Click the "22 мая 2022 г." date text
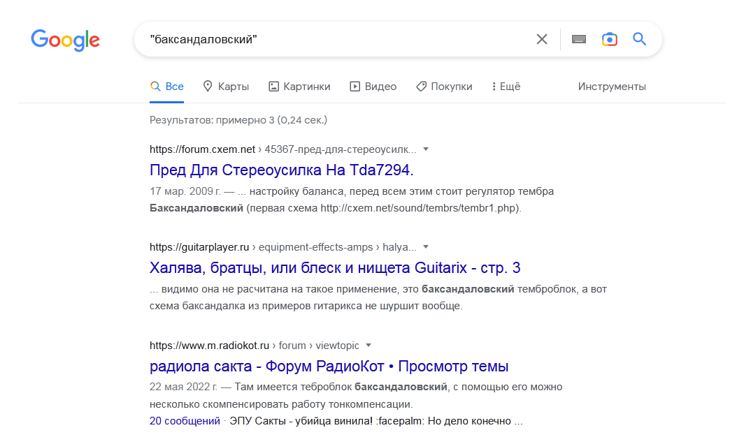The width and height of the screenshot is (744, 444). point(183,387)
